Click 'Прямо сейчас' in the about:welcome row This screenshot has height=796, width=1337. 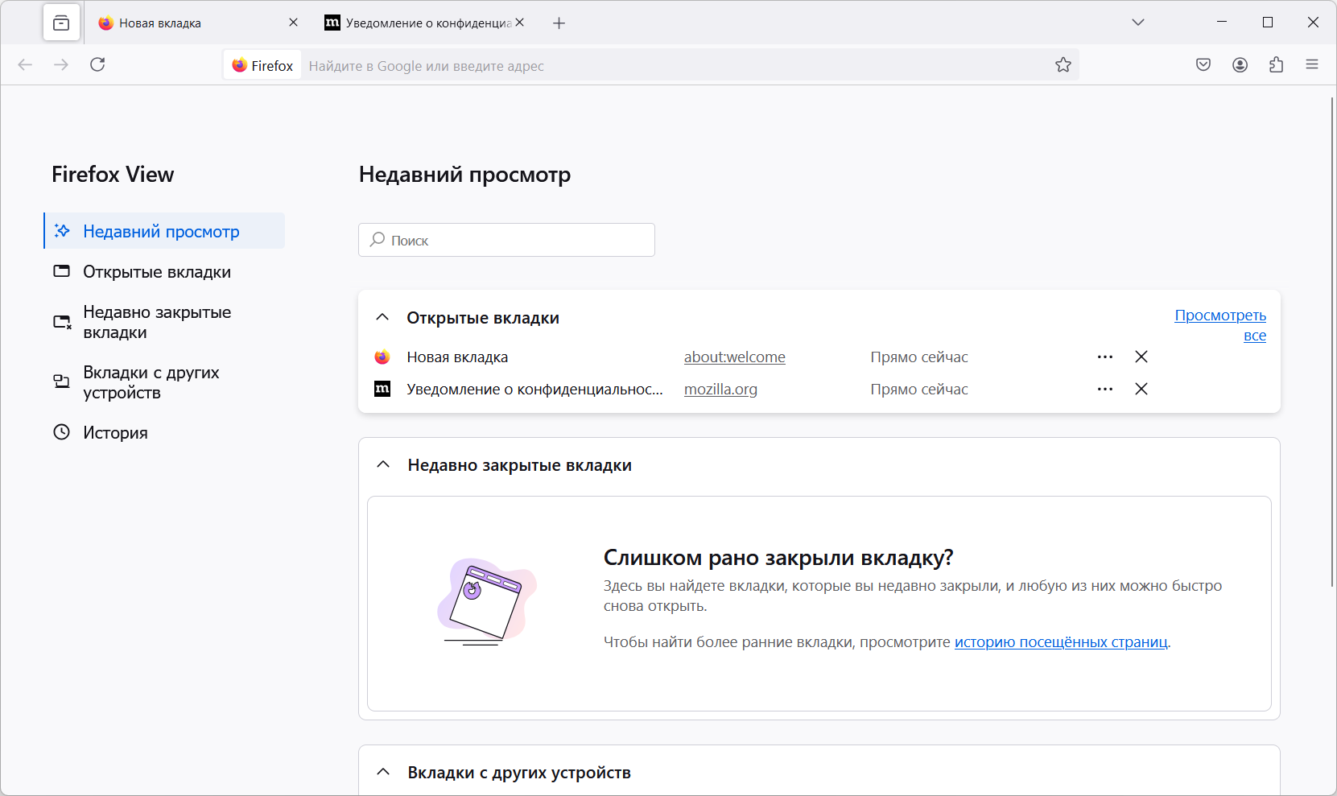919,357
